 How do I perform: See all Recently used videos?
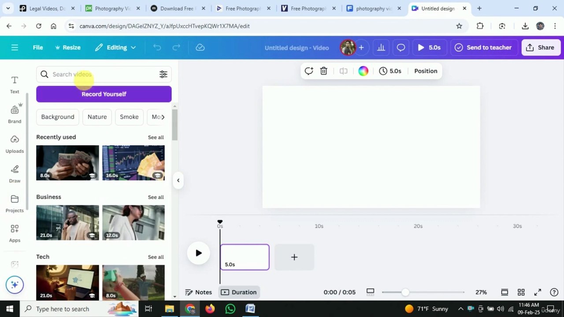156,137
